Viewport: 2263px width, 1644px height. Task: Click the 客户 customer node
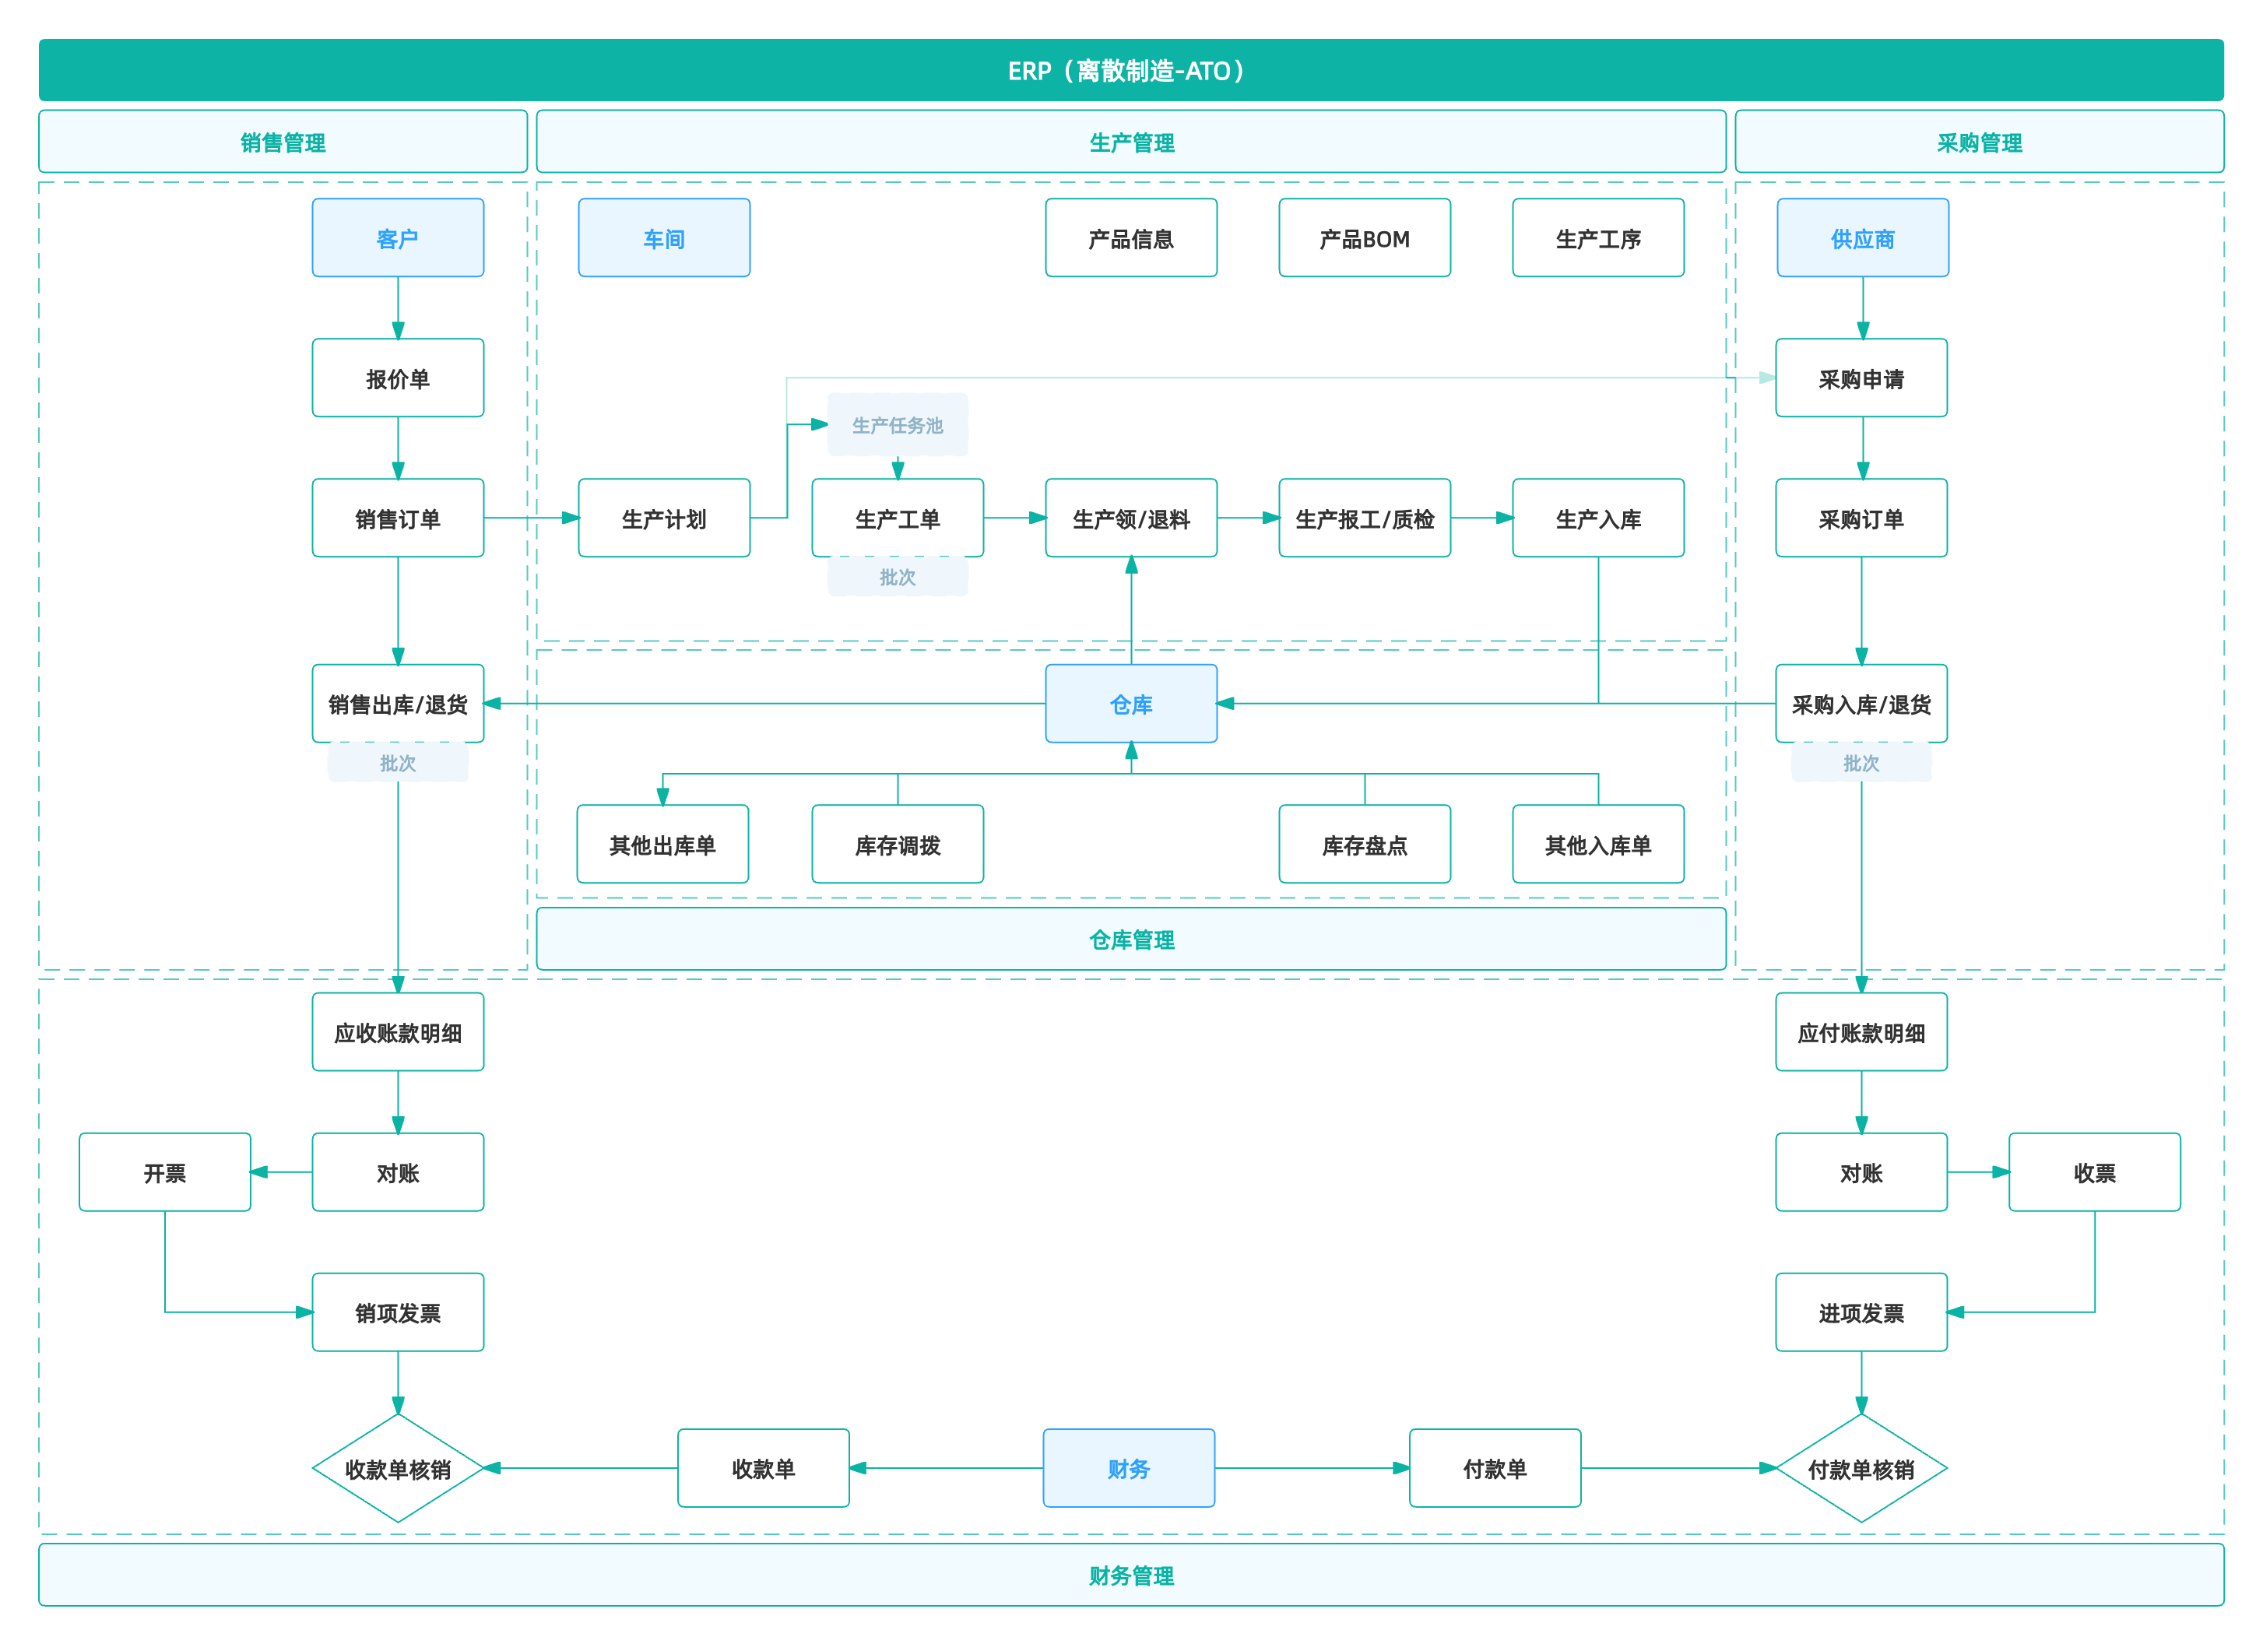click(x=397, y=237)
